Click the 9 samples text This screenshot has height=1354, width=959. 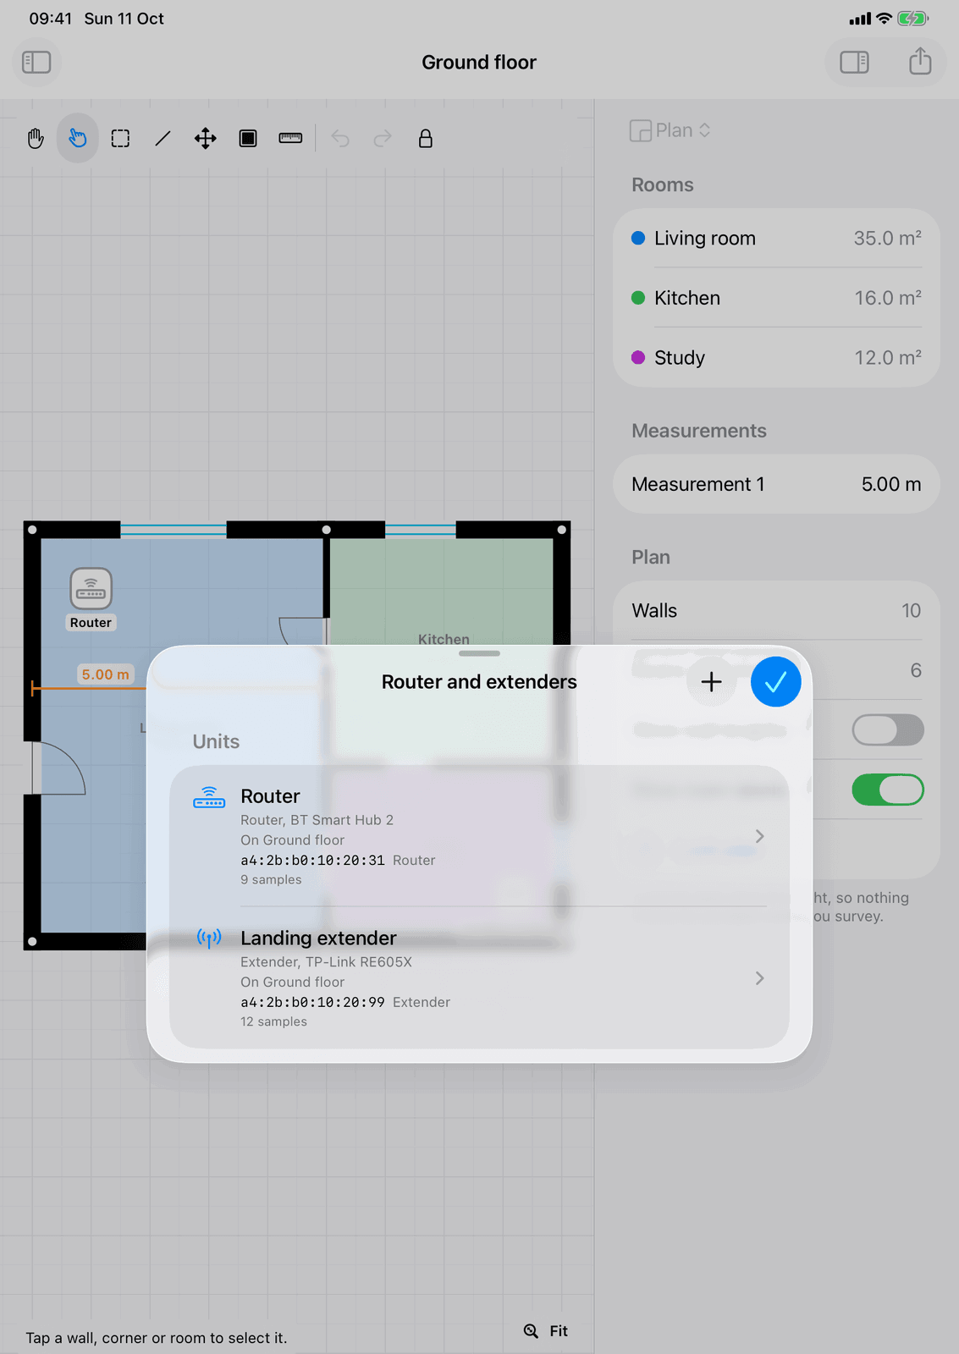271,879
